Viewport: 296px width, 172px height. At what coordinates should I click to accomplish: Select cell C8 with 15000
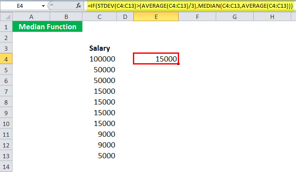tap(100, 102)
